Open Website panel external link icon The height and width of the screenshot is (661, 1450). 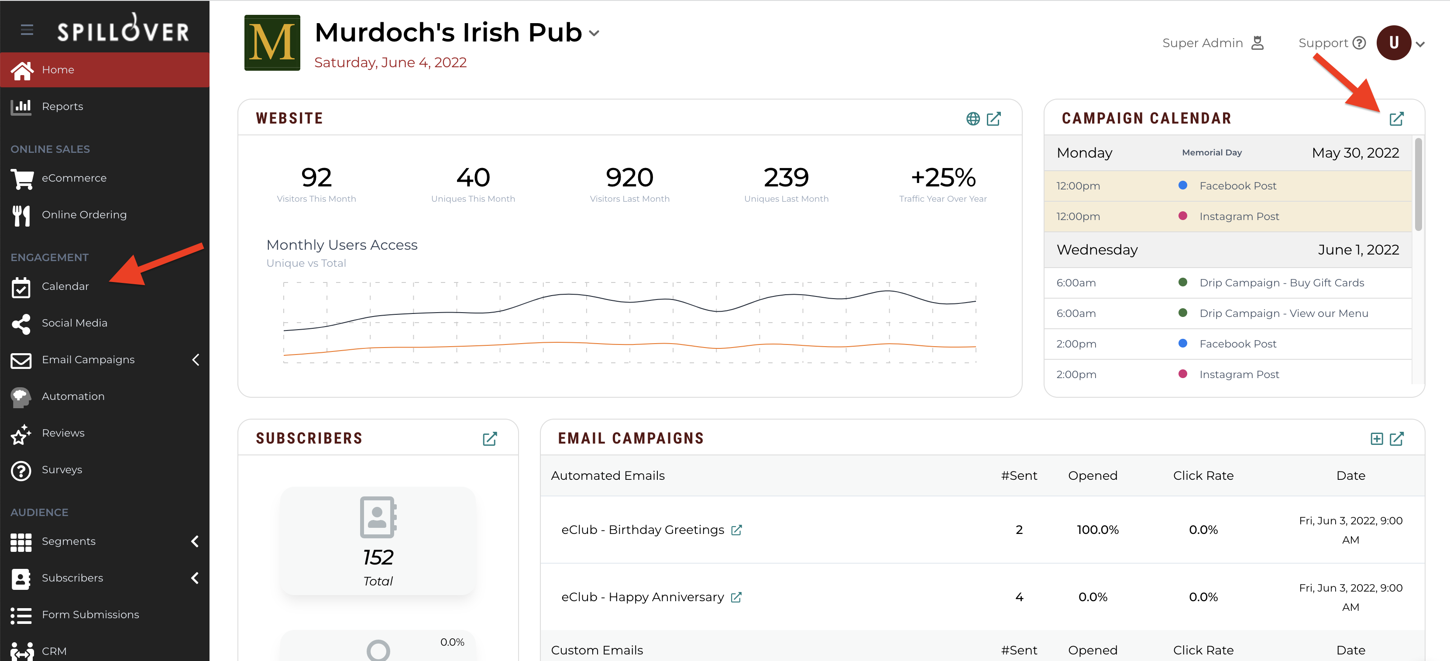click(x=993, y=119)
